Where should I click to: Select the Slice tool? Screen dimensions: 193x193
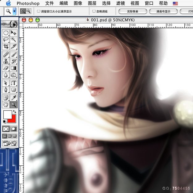(14, 46)
